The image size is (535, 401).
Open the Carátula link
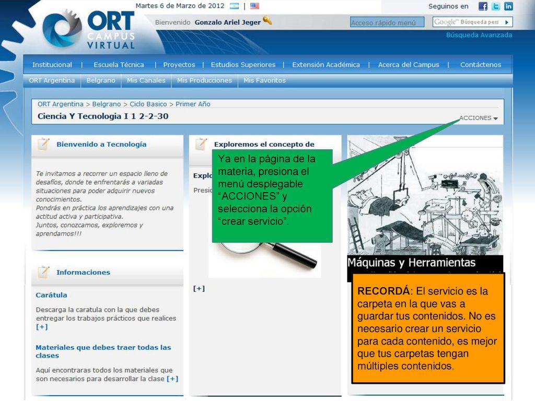51,295
